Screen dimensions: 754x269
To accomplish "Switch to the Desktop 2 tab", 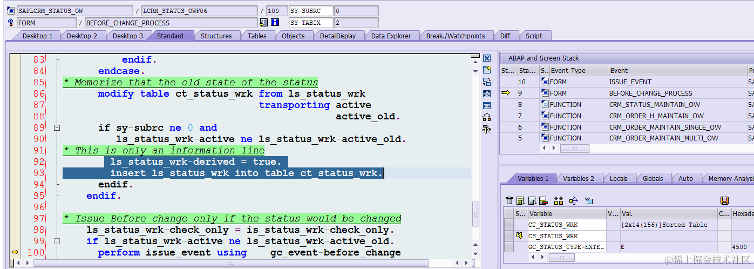I will click(x=82, y=36).
